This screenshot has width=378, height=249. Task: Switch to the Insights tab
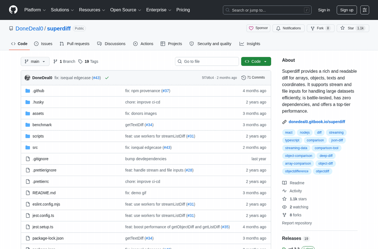pos(250,44)
